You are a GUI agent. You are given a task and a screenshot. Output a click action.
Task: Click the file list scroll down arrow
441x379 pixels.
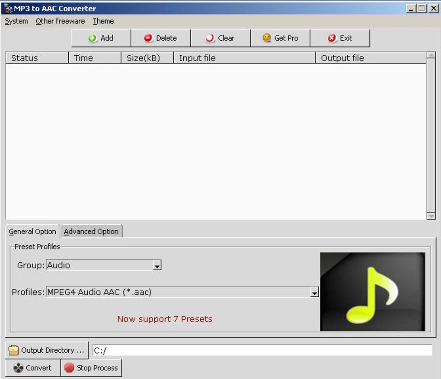click(x=431, y=216)
